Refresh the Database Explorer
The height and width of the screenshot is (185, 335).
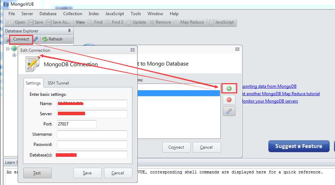click(x=52, y=39)
